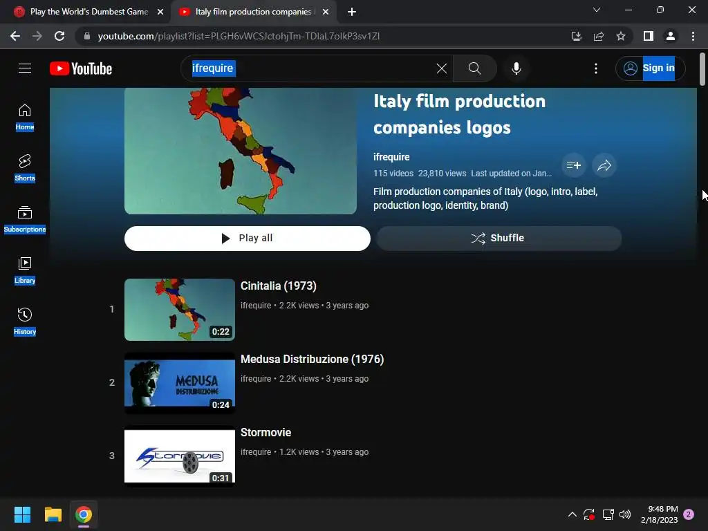Open sync update icon in system tray

click(589, 514)
